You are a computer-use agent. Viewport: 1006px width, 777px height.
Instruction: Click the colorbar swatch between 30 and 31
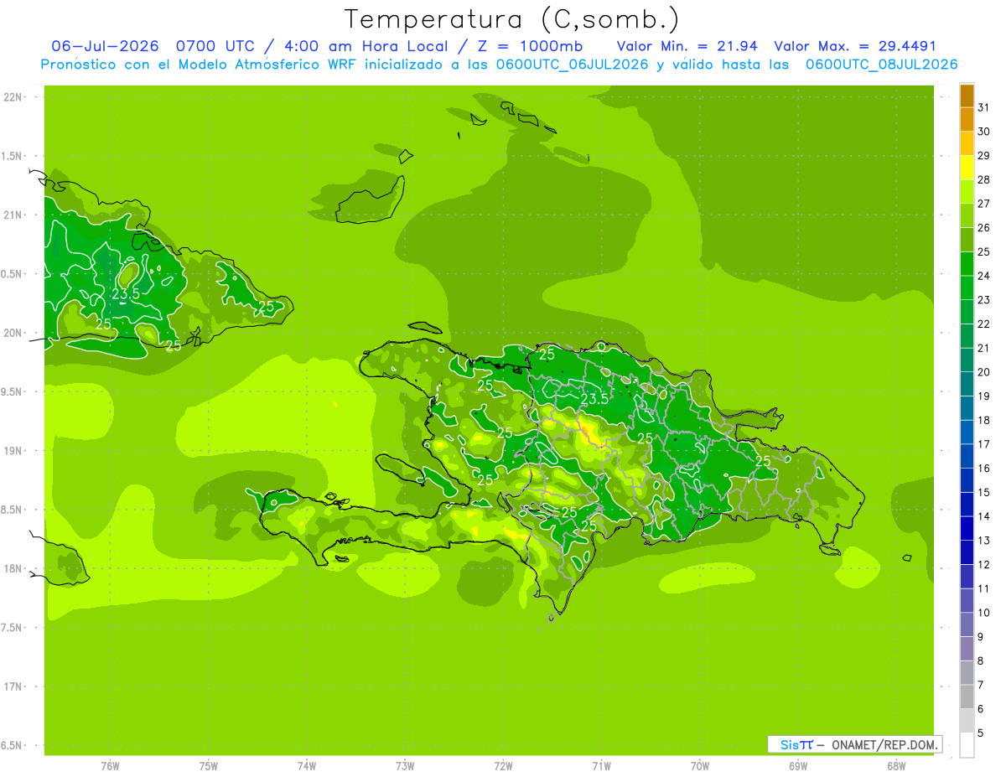967,119
